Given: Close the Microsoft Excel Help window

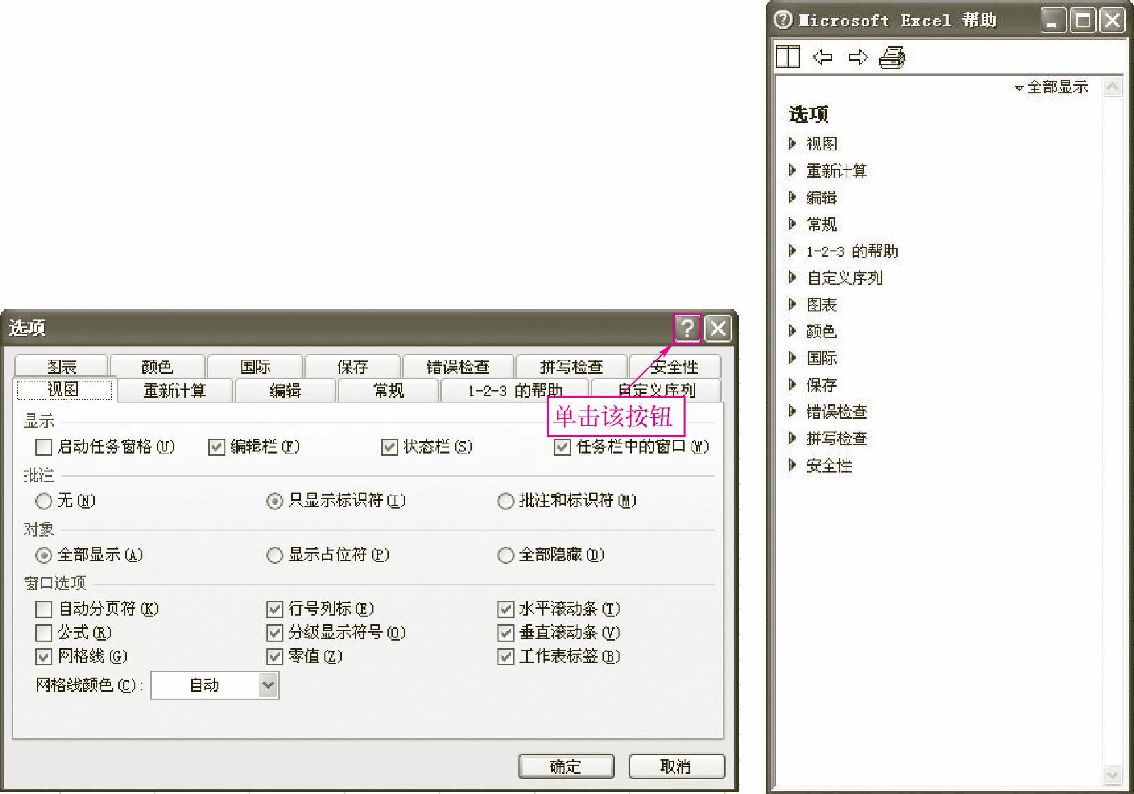Looking at the screenshot, I should 1112,20.
